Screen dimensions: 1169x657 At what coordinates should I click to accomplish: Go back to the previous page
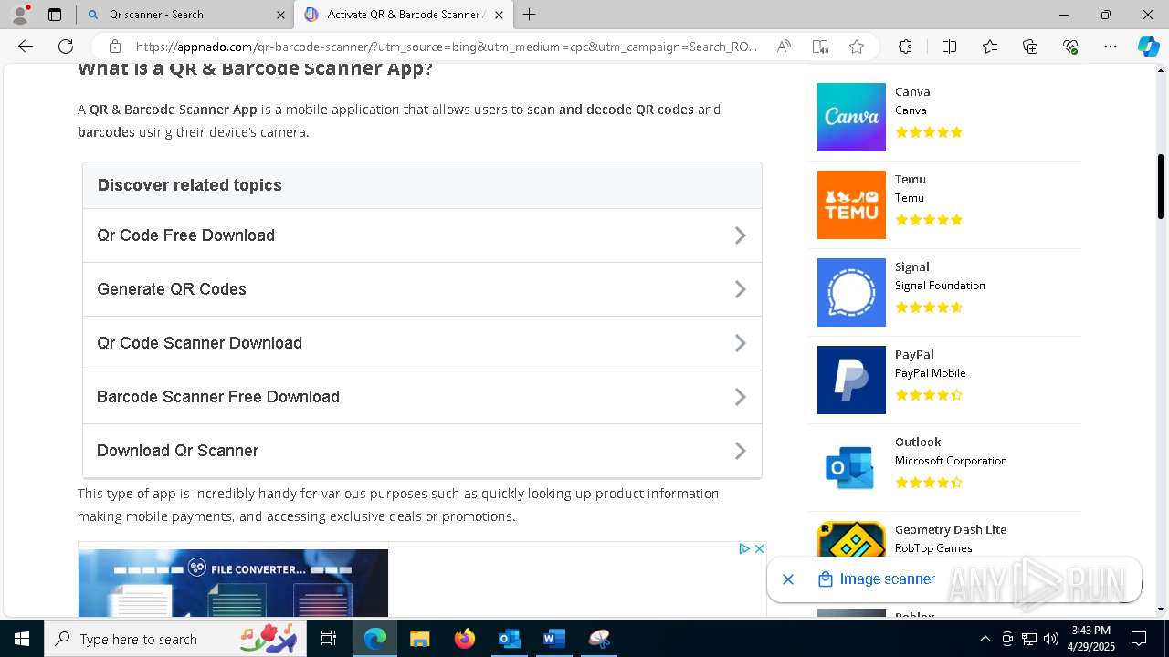click(x=26, y=47)
